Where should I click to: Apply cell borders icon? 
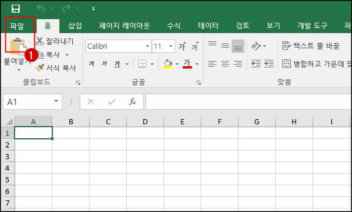[142, 64]
